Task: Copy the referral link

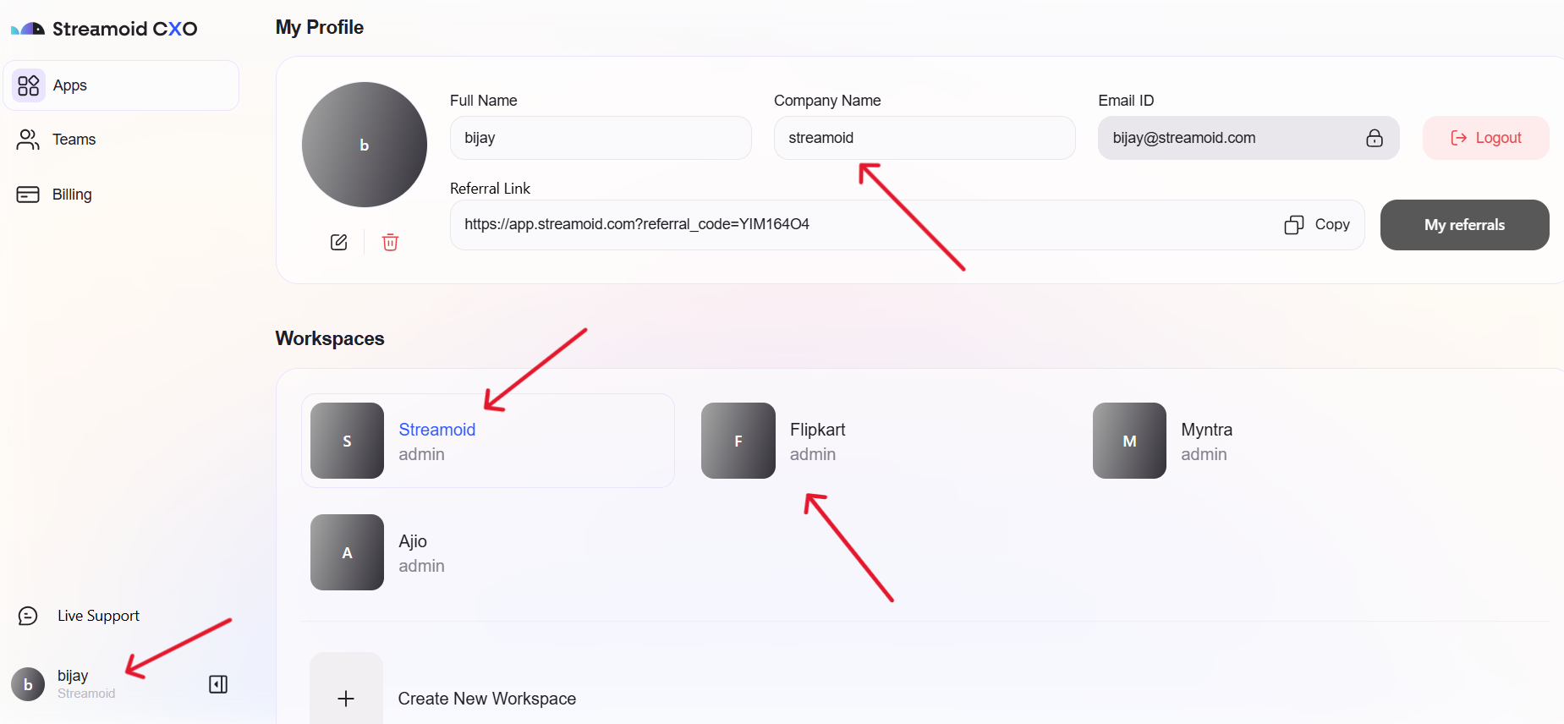Action: (x=1317, y=224)
